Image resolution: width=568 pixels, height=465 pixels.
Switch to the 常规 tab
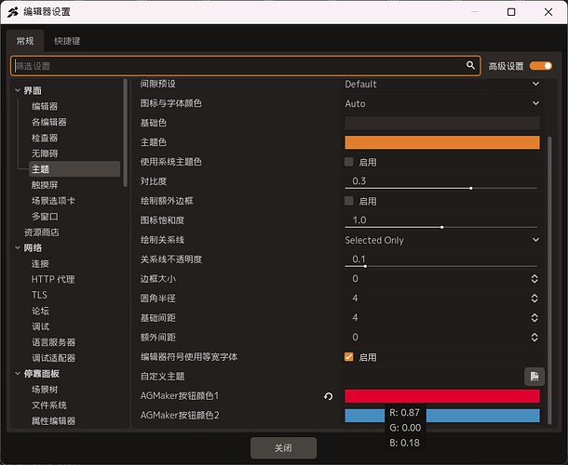tap(25, 41)
